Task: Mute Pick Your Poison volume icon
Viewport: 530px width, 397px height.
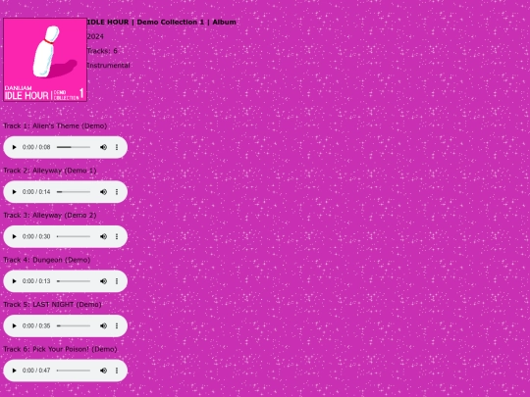Action: [x=103, y=371]
